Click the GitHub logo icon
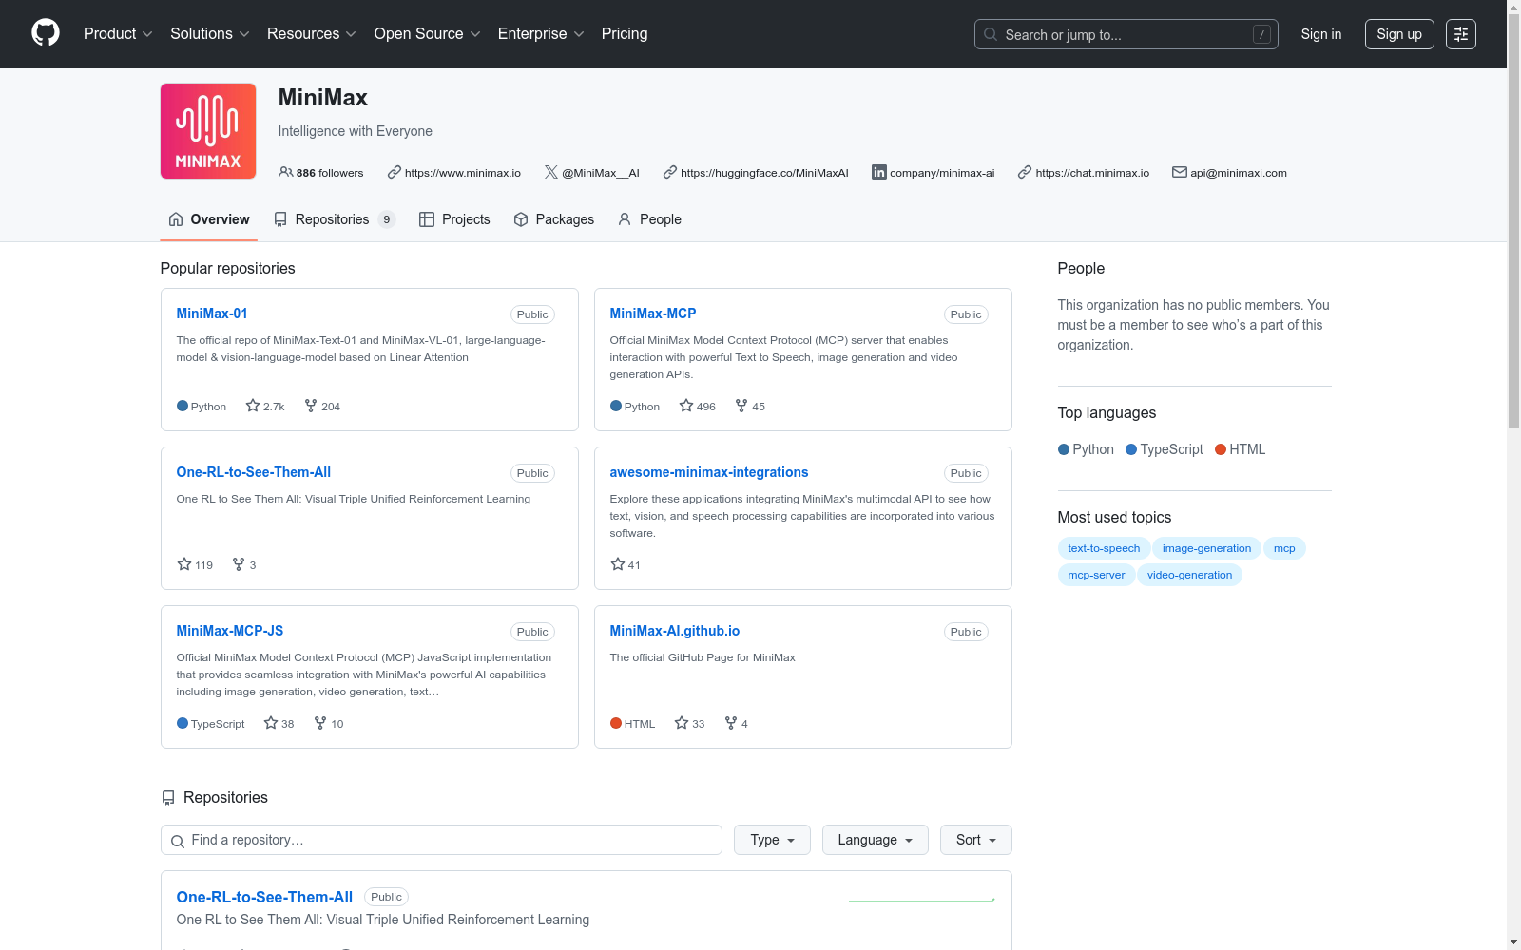Screen dimensions: 1521x950 (x=46, y=33)
